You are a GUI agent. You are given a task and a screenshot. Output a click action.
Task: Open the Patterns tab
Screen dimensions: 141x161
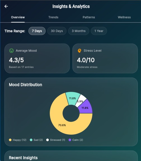(89, 17)
